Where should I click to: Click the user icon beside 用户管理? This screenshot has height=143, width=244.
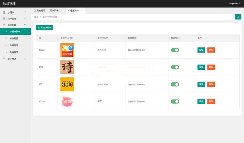[4, 19]
